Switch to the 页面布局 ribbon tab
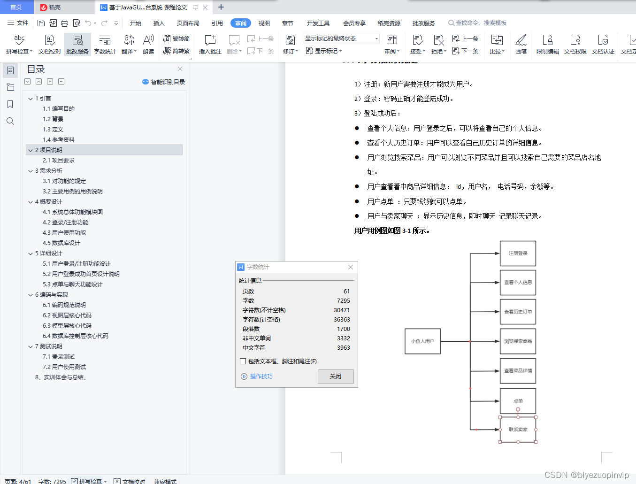Image resolution: width=636 pixels, height=484 pixels. 188,23
